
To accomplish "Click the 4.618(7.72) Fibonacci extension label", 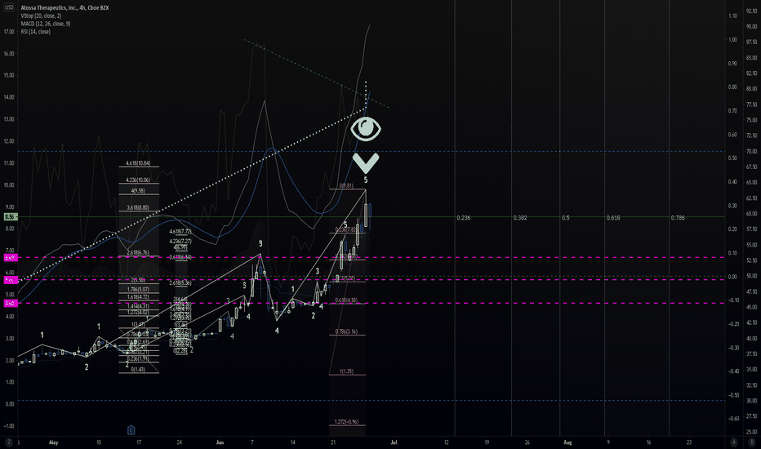I will click(x=180, y=232).
